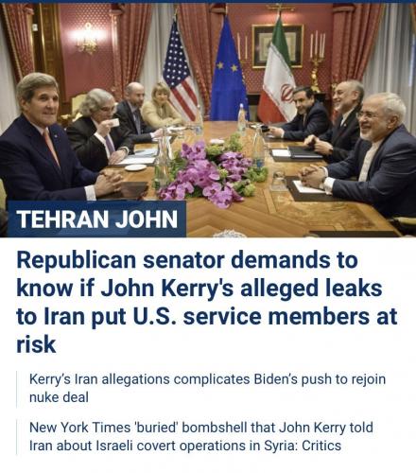Click the Iranian flag in the photo
This screenshot has width=416, height=473.
click(x=279, y=73)
